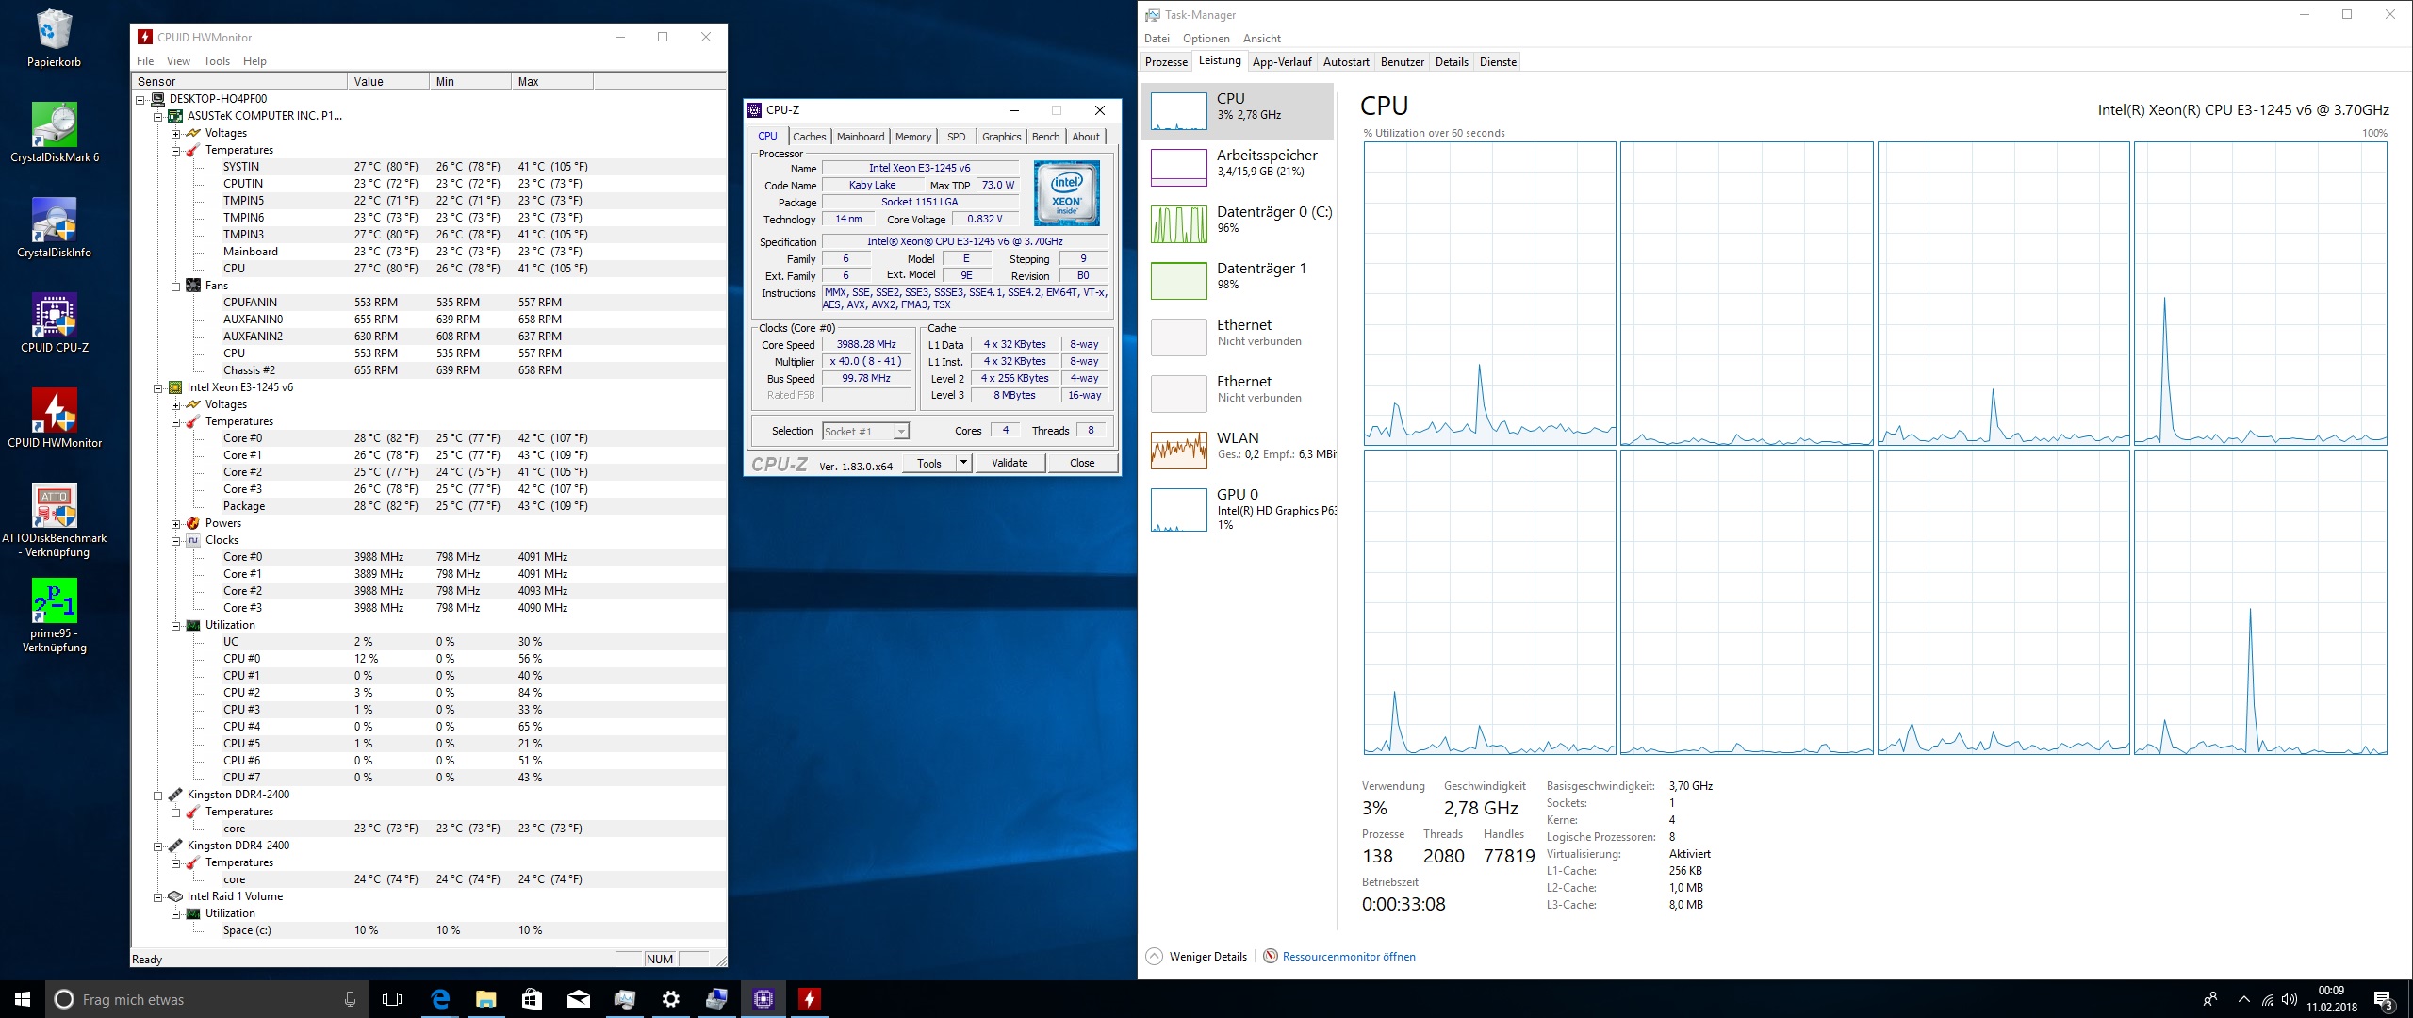Open prime95 desktop shortcut icon

54,600
